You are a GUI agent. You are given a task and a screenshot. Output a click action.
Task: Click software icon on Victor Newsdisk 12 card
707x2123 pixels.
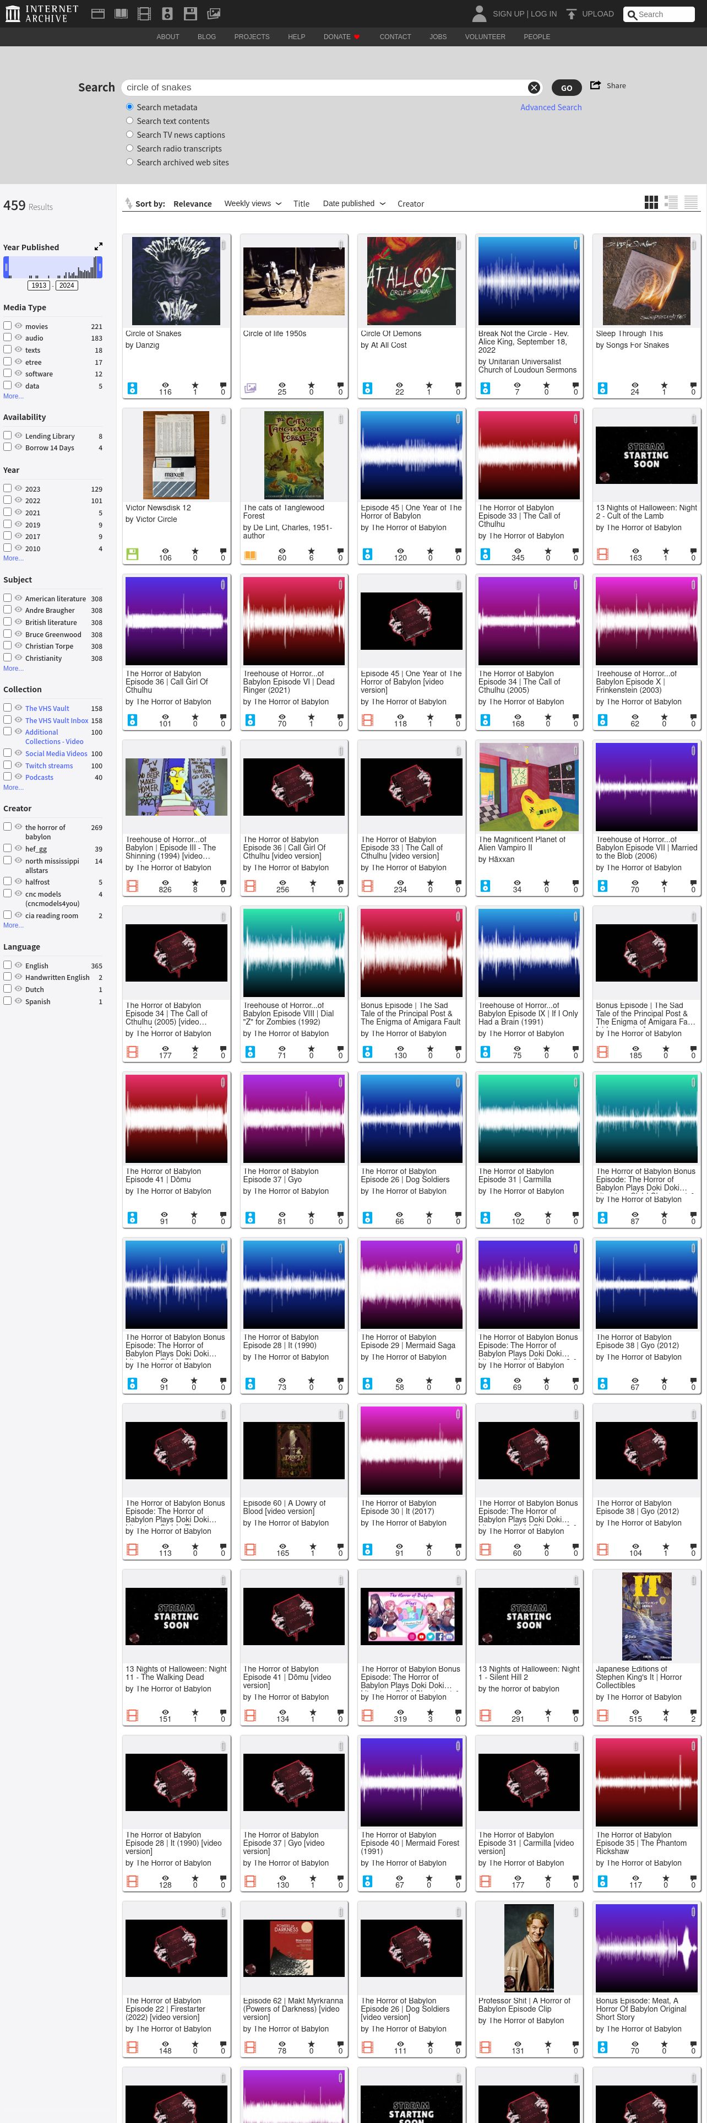(x=132, y=554)
